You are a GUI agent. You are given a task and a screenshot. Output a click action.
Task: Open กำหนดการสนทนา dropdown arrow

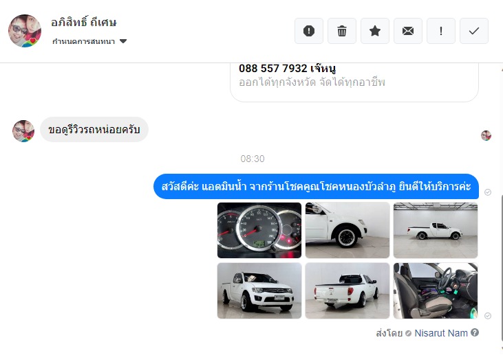(x=123, y=41)
